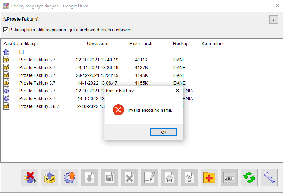Click gear icon of 14-1-2022 settings archive
Viewport: 283px width, 193px height.
pyautogui.click(x=6, y=98)
